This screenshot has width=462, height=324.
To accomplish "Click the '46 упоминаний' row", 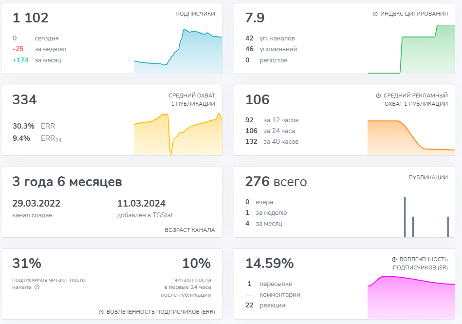I will pyautogui.click(x=271, y=49).
